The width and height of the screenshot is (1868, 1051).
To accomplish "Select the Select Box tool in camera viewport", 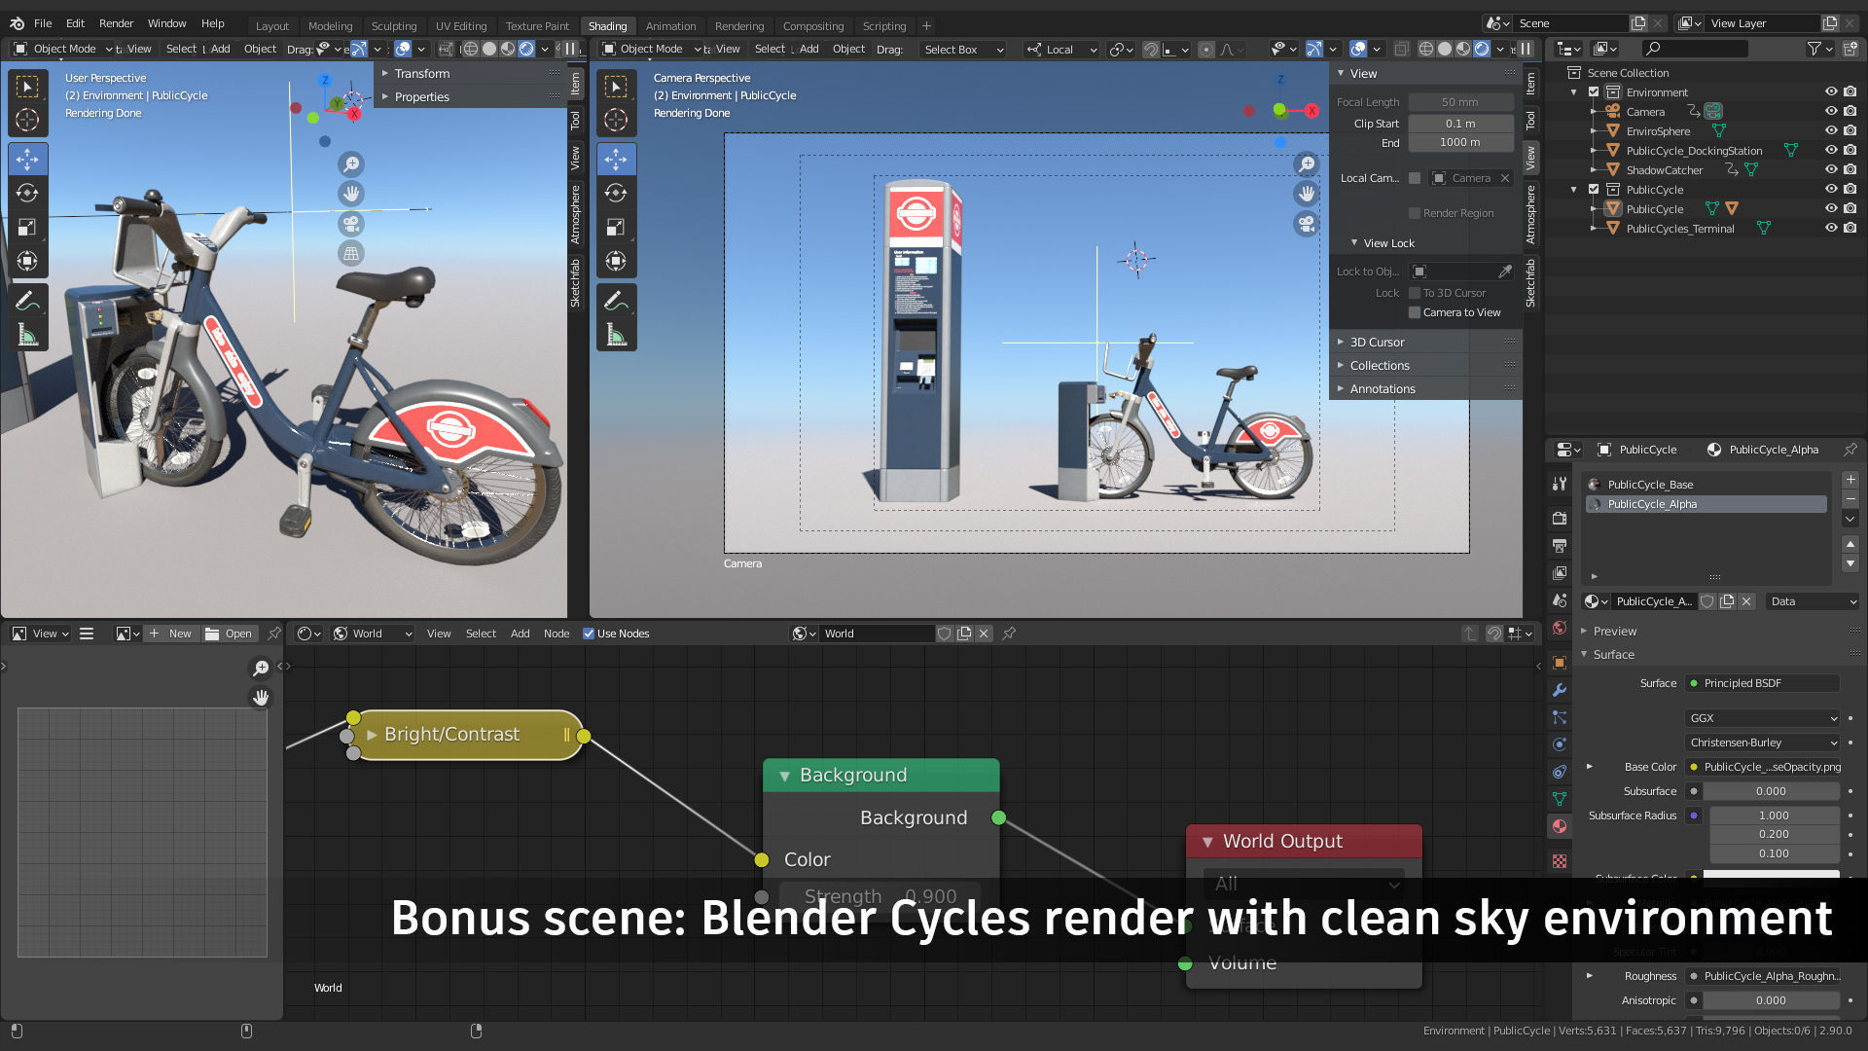I will tap(616, 87).
